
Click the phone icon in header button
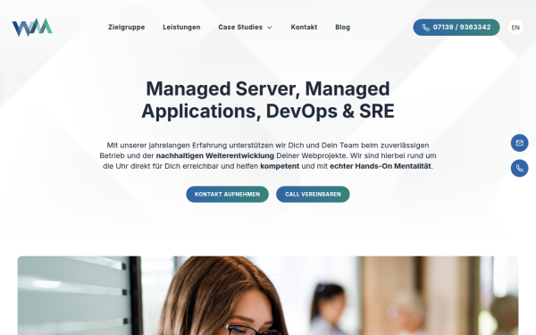pyautogui.click(x=425, y=28)
